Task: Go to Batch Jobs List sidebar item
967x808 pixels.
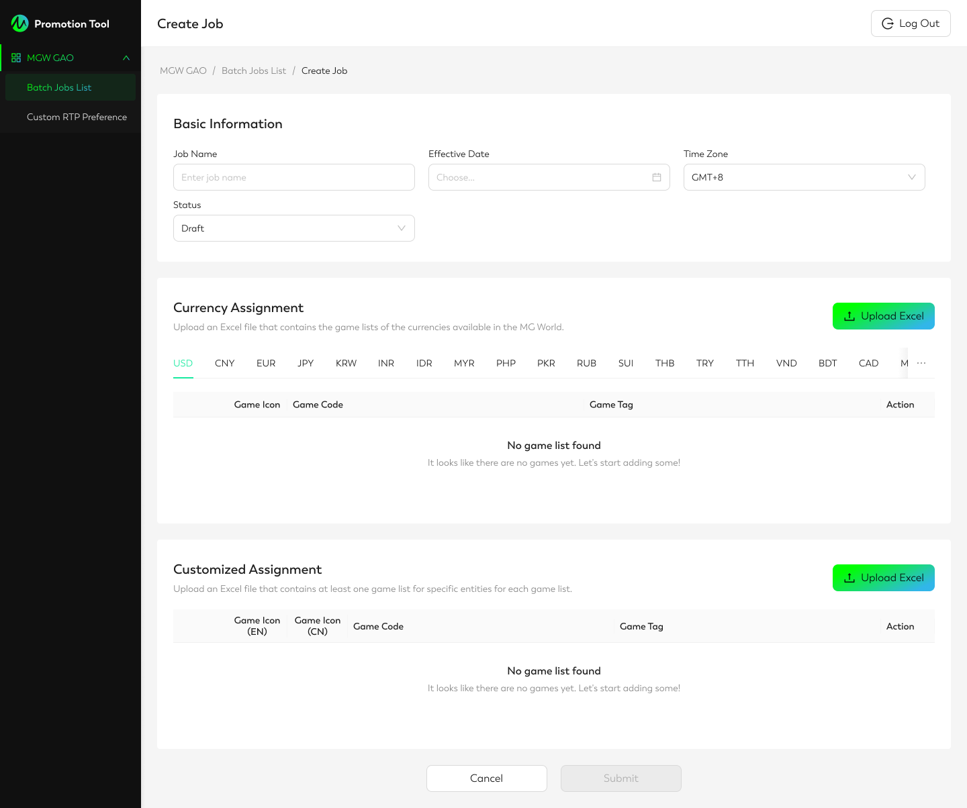Action: click(x=59, y=87)
